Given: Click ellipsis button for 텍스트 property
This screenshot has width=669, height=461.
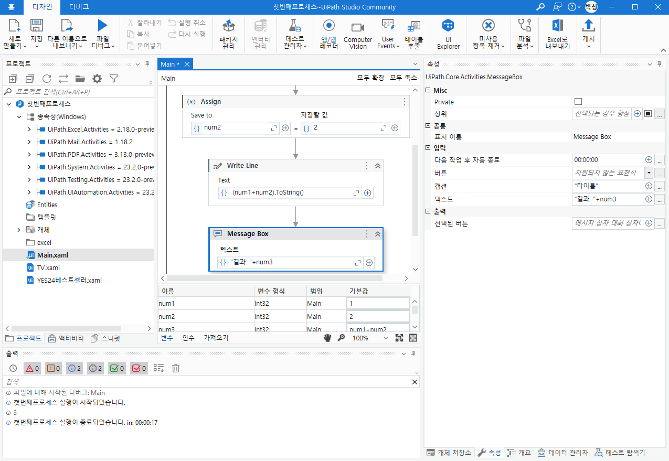Looking at the screenshot, I should click(x=660, y=199).
